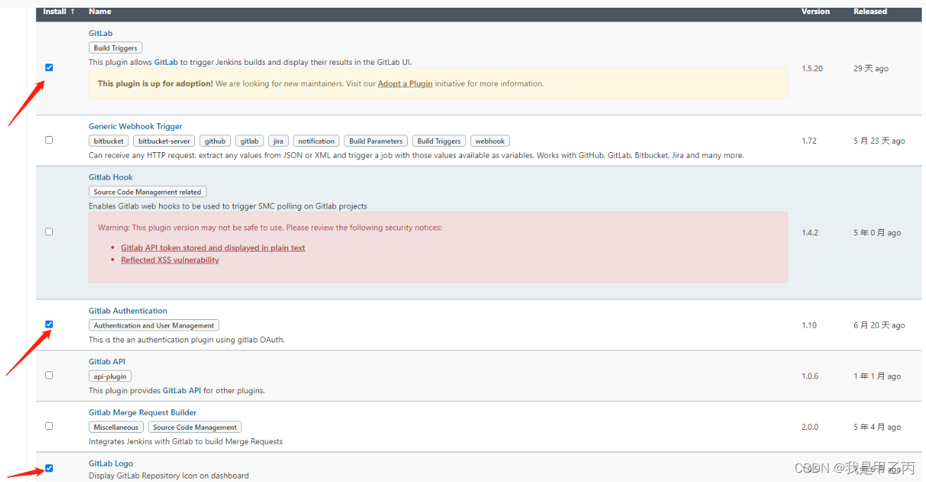Tick the Gitlab Hook install checkbox
Viewport: 926px width, 482px height.
pyautogui.click(x=49, y=232)
